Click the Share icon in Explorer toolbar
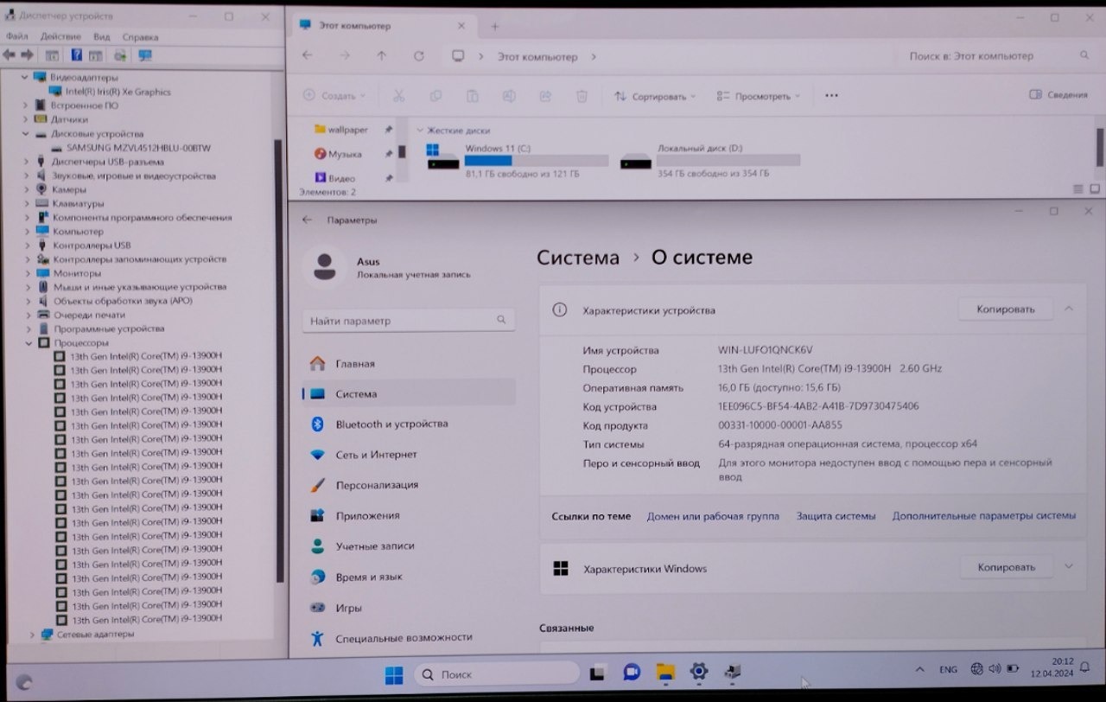 (546, 96)
